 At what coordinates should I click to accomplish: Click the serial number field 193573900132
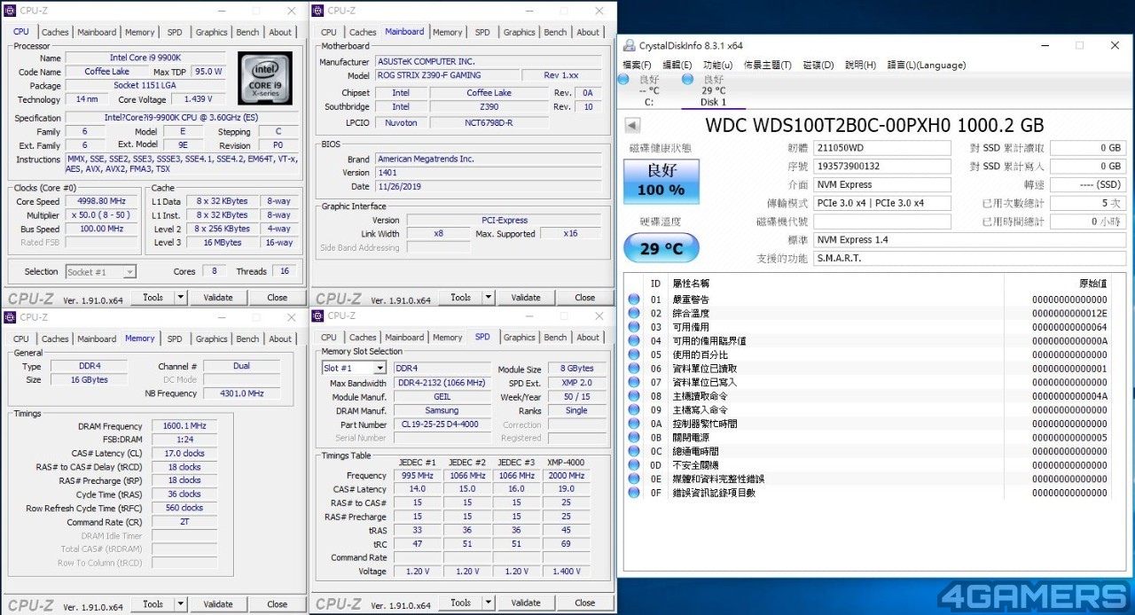pyautogui.click(x=882, y=167)
